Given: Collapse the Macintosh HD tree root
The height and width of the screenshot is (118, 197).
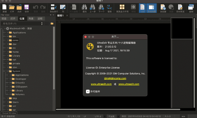Looking at the screenshot, I should point(3,29).
